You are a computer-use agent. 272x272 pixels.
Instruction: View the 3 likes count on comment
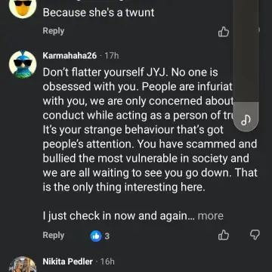pos(107,236)
